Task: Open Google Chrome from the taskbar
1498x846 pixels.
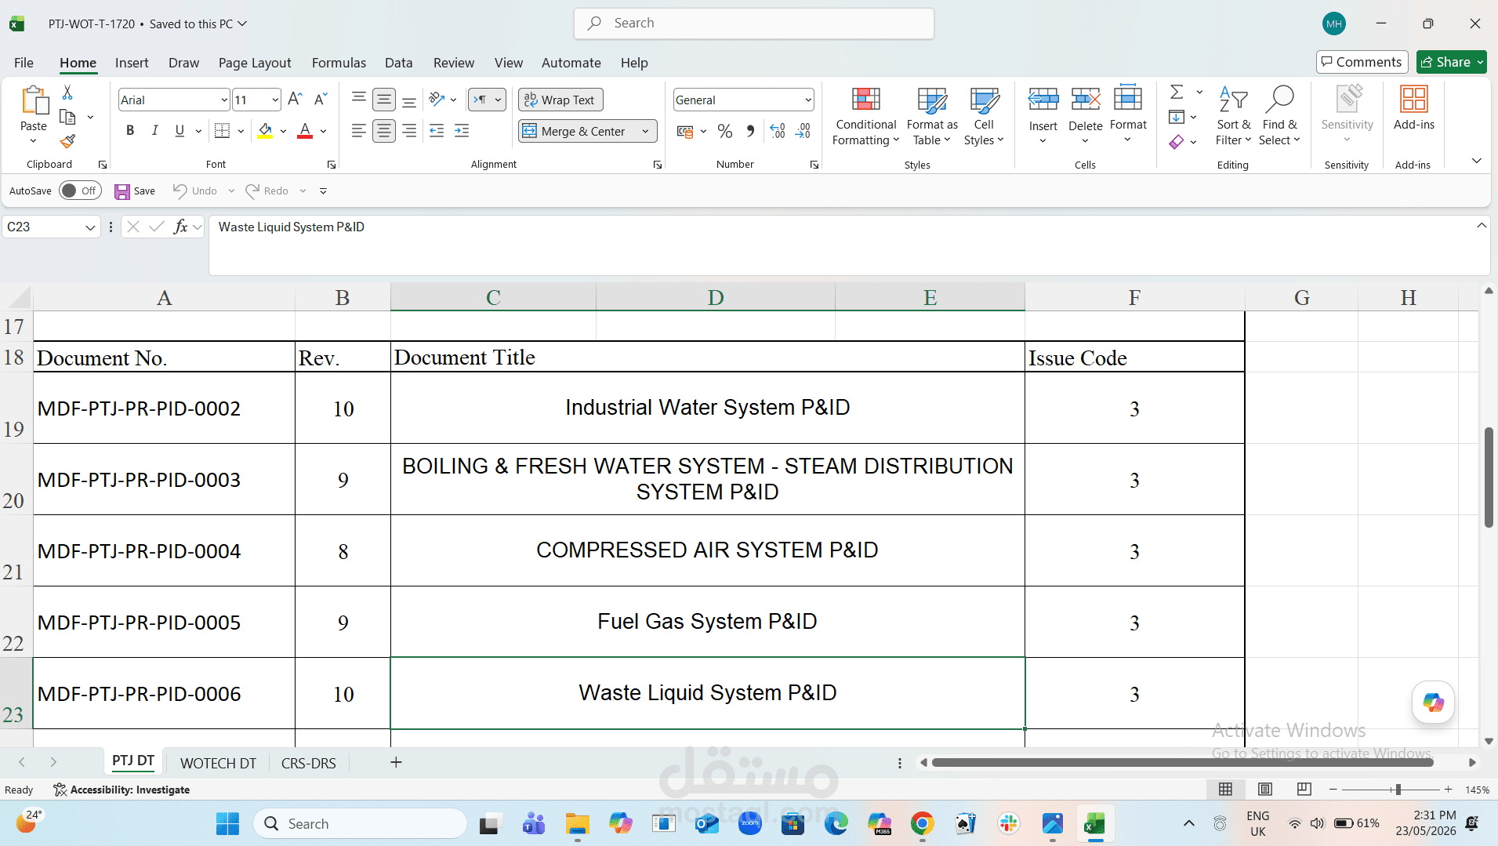Action: point(922,824)
